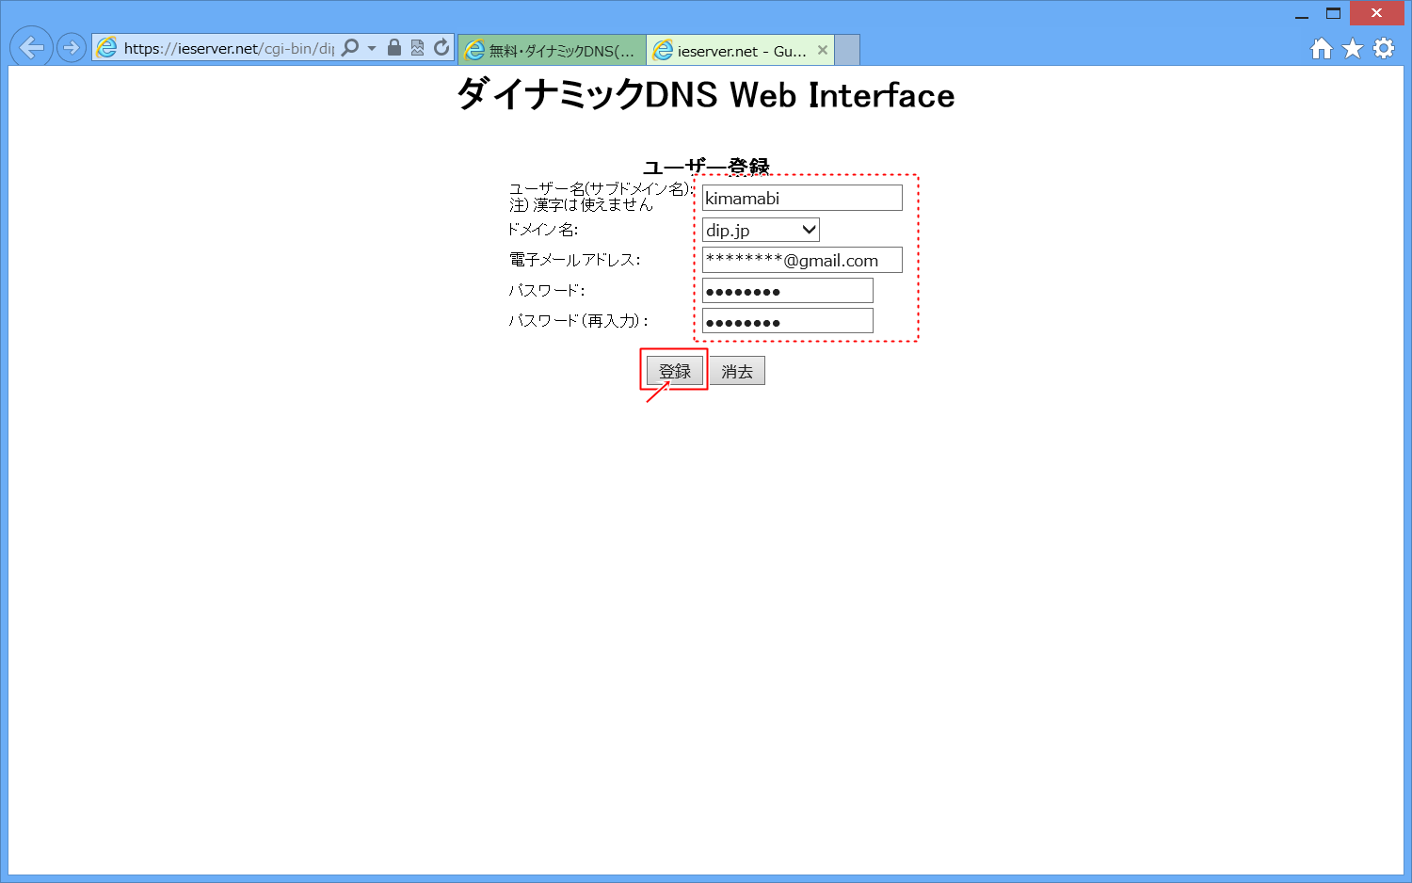Click the username field containing kimamabi
This screenshot has height=883, width=1412.
pos(801,198)
